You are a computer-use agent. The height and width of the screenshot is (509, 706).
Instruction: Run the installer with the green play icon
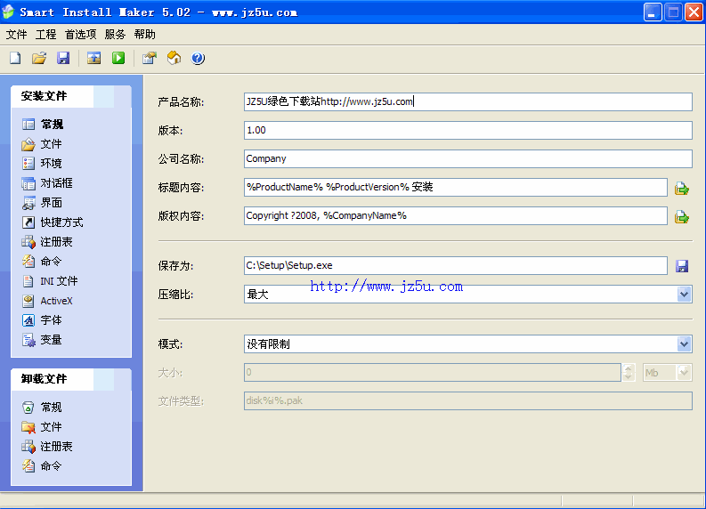[118, 58]
